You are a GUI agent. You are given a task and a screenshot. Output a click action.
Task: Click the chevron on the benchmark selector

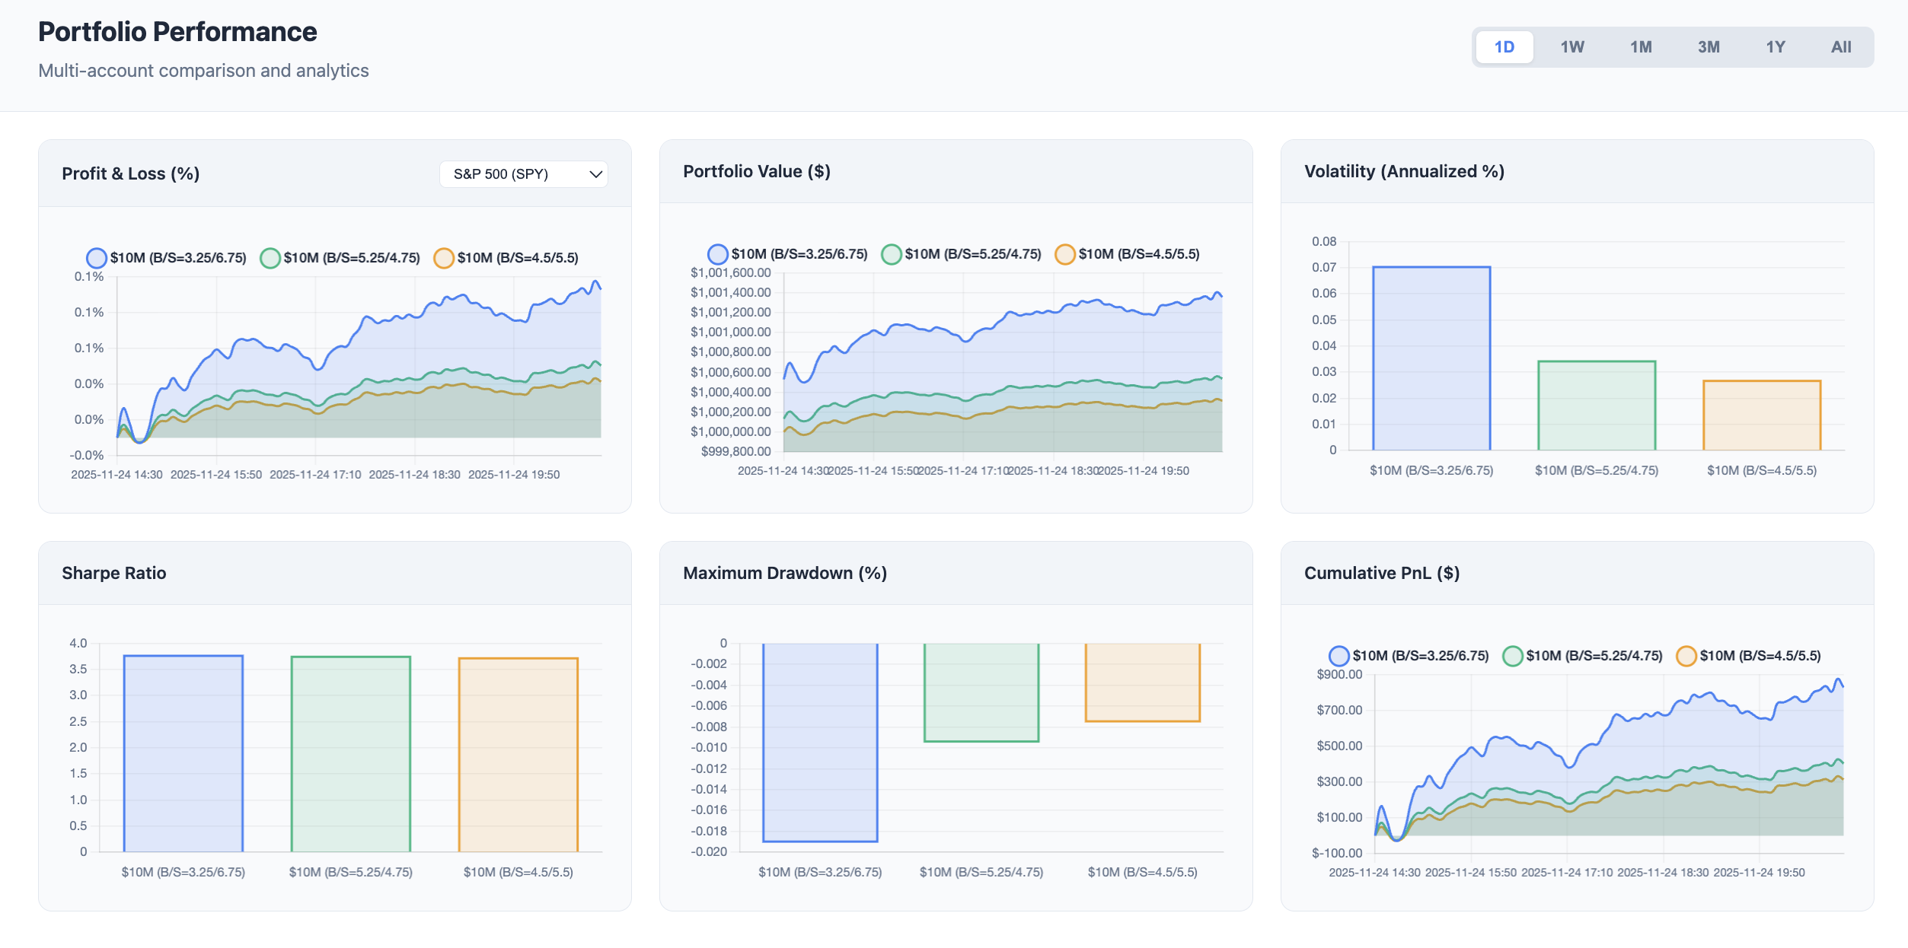[595, 174]
